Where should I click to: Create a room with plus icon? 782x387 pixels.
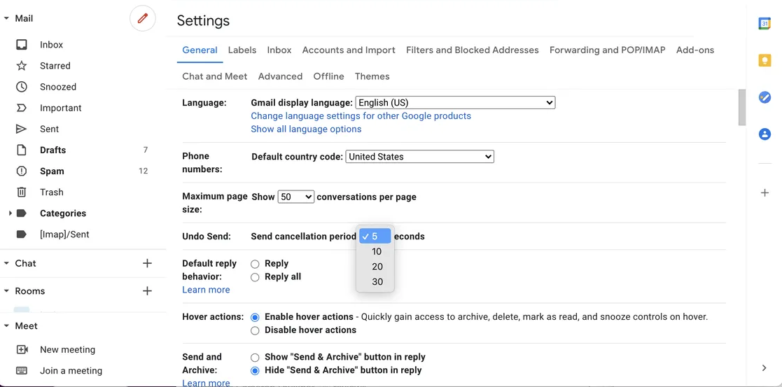147,290
